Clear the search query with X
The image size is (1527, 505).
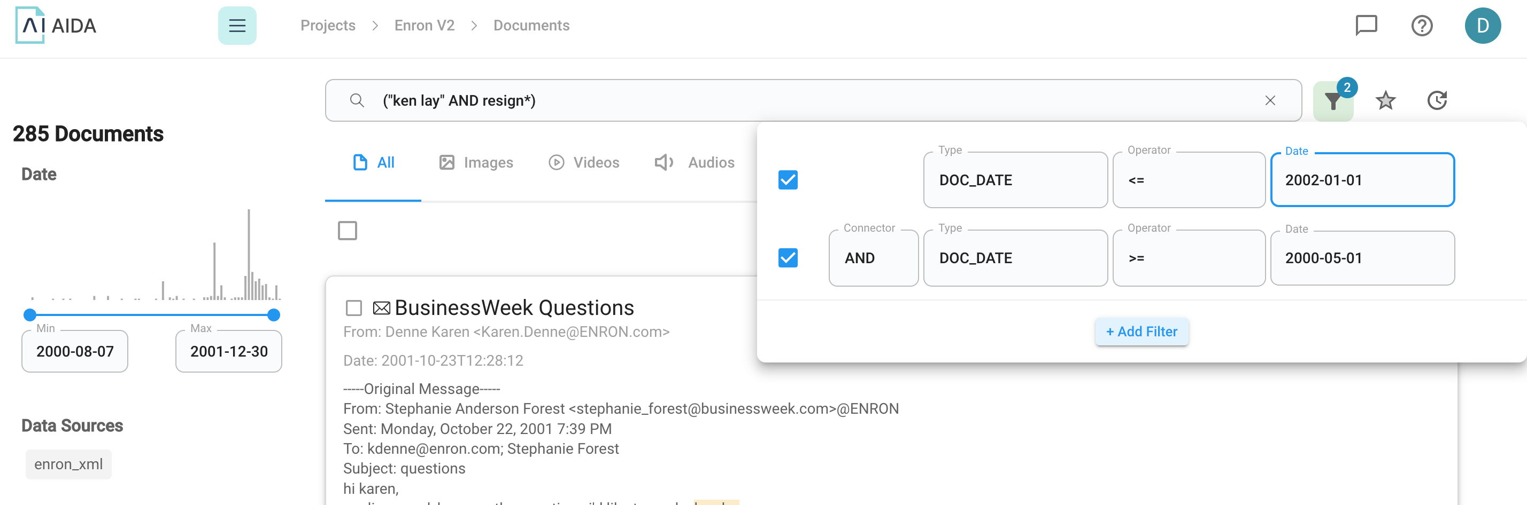pyautogui.click(x=1270, y=101)
